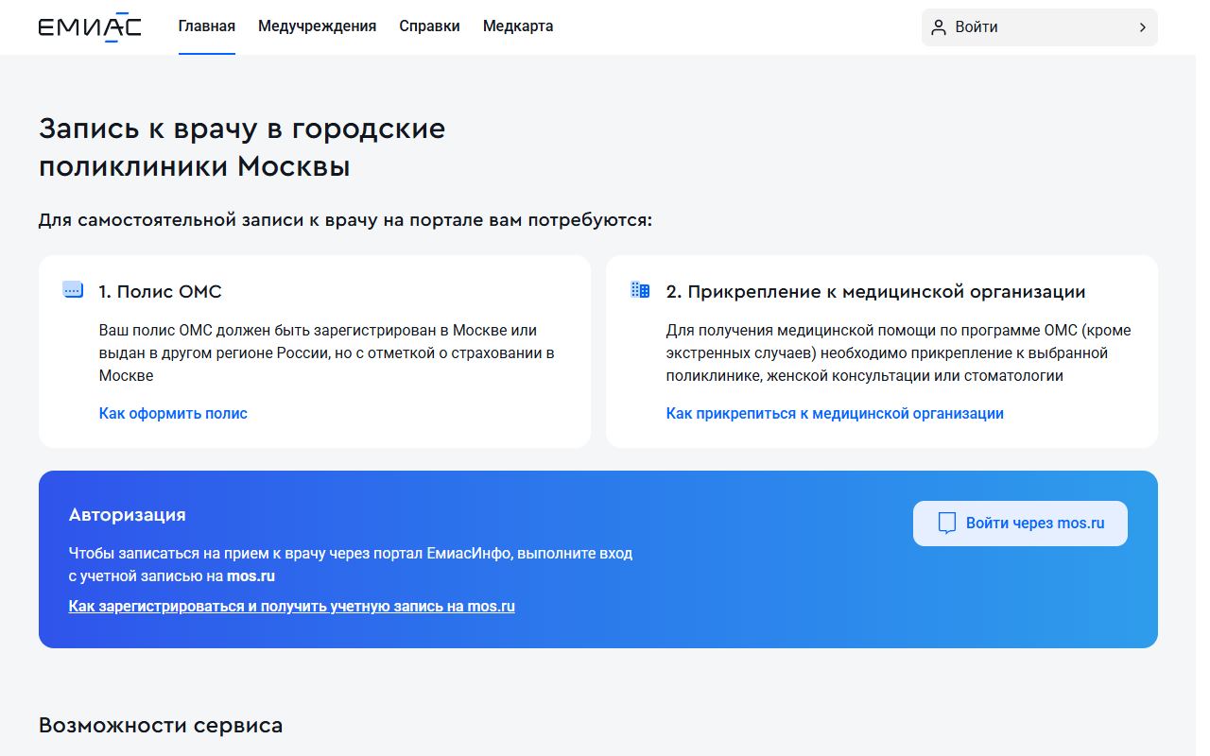Click the user profile icon beside Войти

click(x=939, y=27)
